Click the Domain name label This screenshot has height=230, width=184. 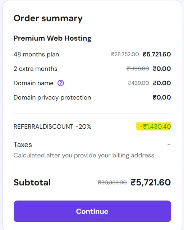pyautogui.click(x=33, y=83)
